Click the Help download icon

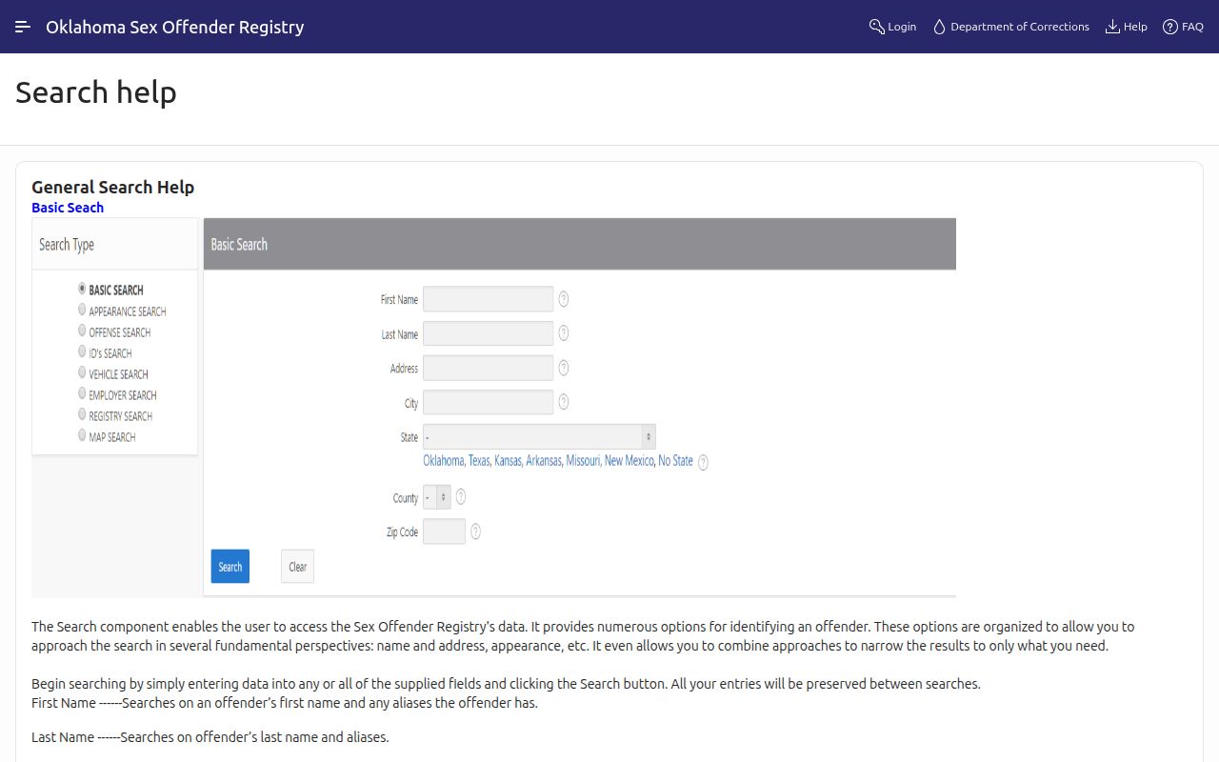pos(1112,27)
